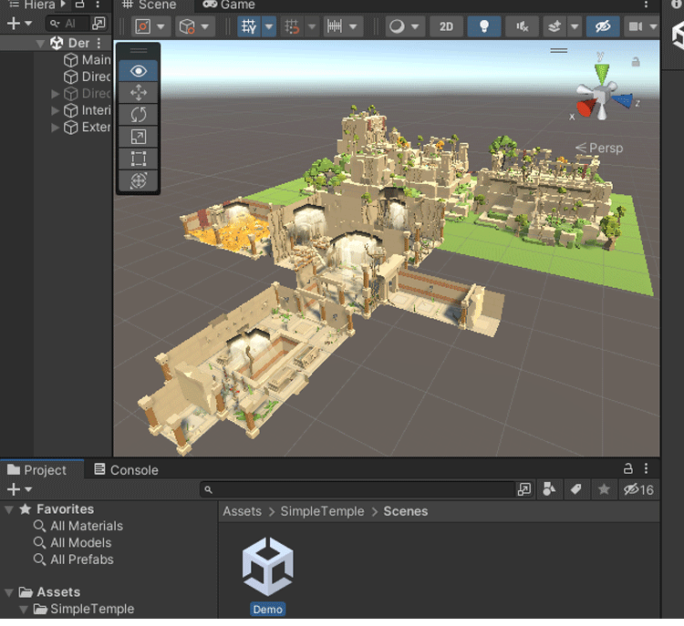
Task: Open the pivot mode dropdown arrow
Action: 161,26
